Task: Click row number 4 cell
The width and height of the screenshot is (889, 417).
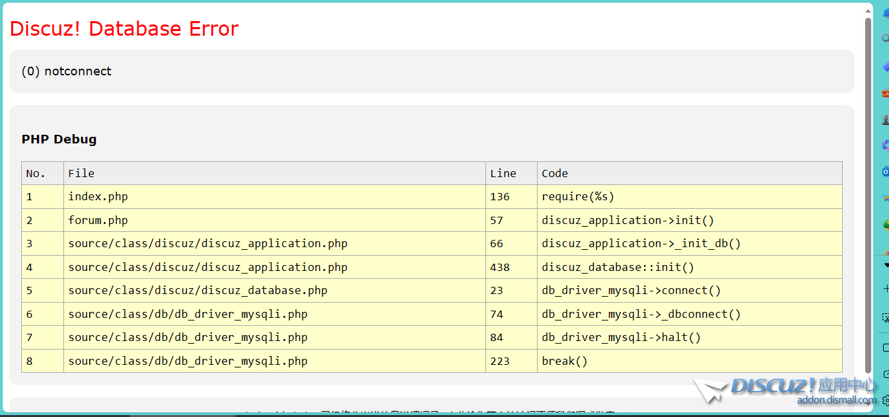Action: pos(42,268)
